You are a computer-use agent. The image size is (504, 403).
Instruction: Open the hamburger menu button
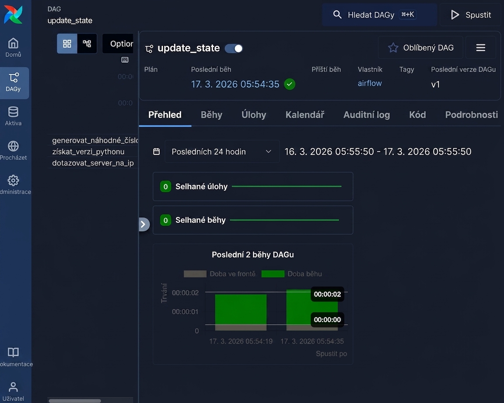[480, 48]
